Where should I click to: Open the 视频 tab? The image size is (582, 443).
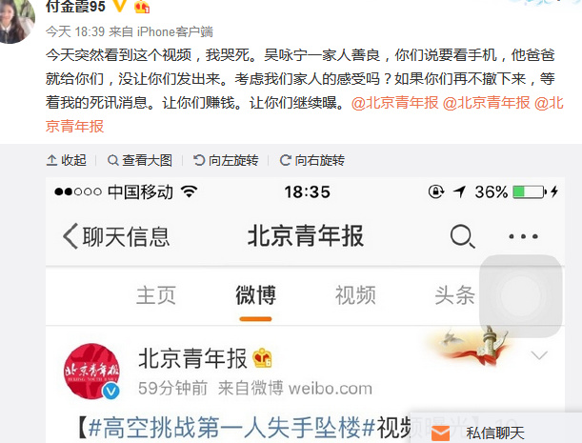coord(355,295)
